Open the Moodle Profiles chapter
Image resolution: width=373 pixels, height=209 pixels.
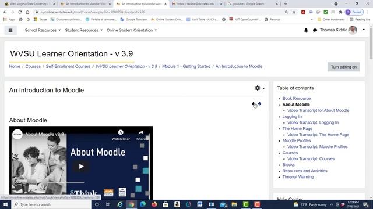coord(297,140)
